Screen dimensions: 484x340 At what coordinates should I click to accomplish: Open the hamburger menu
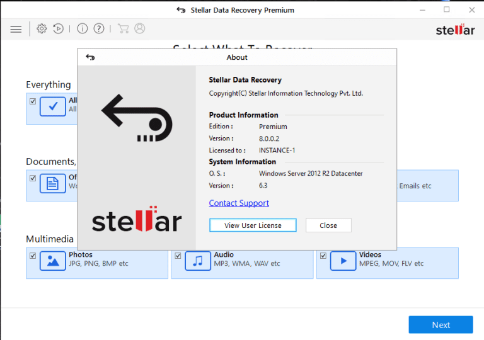16,30
